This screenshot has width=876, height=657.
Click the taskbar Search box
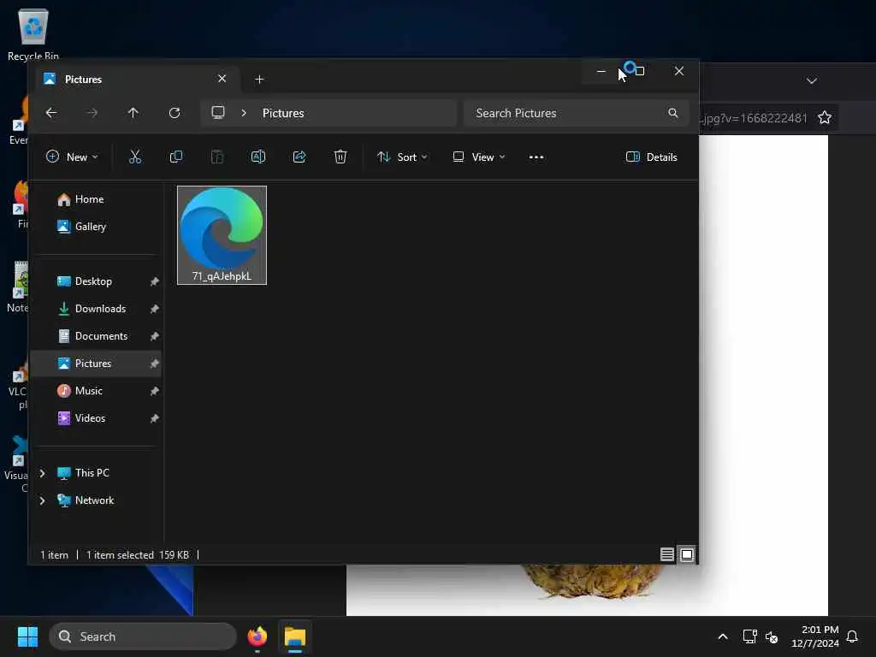point(143,636)
